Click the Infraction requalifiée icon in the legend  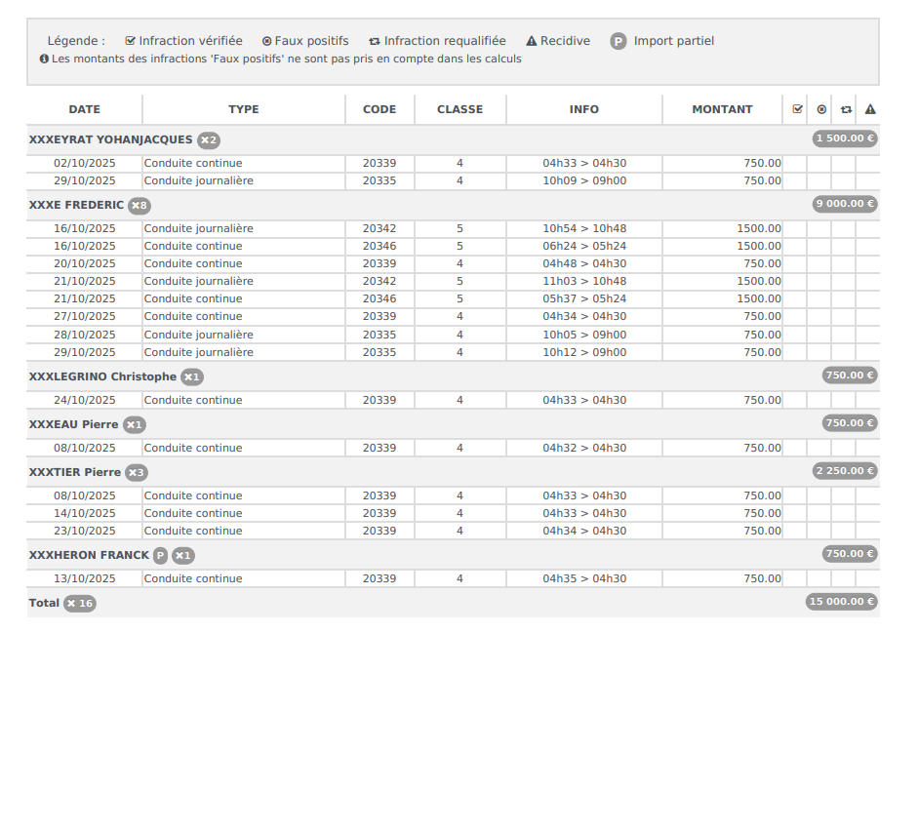point(375,41)
